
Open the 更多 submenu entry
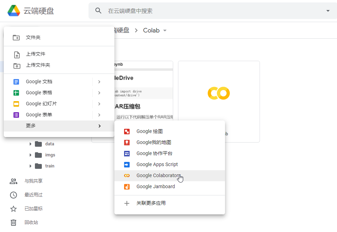click(59, 126)
